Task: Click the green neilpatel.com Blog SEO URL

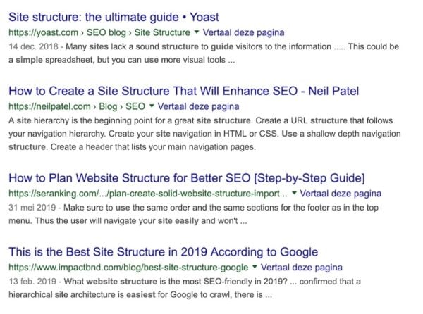Action: pyautogui.click(x=76, y=106)
